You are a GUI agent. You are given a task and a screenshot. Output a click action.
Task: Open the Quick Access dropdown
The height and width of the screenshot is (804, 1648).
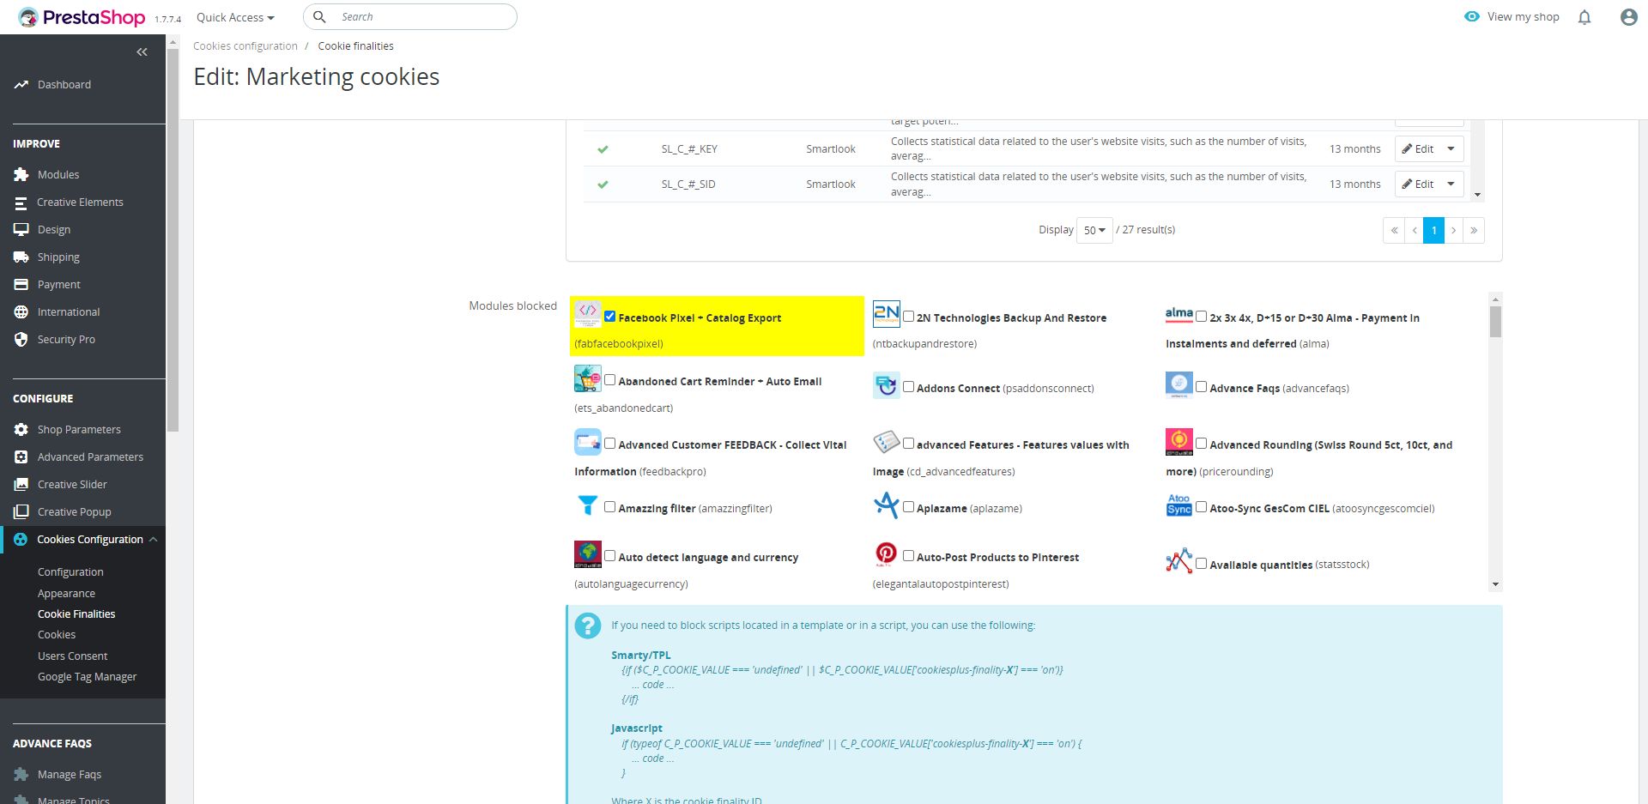coord(235,17)
